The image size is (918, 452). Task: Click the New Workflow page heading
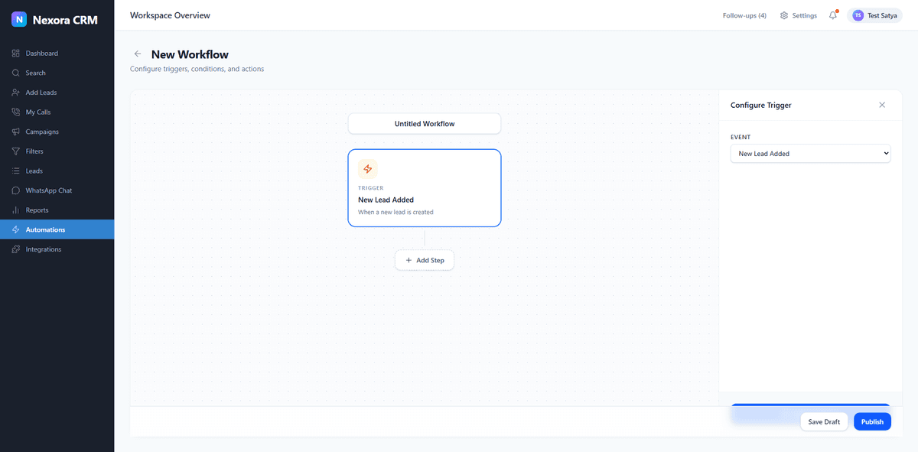tap(190, 54)
